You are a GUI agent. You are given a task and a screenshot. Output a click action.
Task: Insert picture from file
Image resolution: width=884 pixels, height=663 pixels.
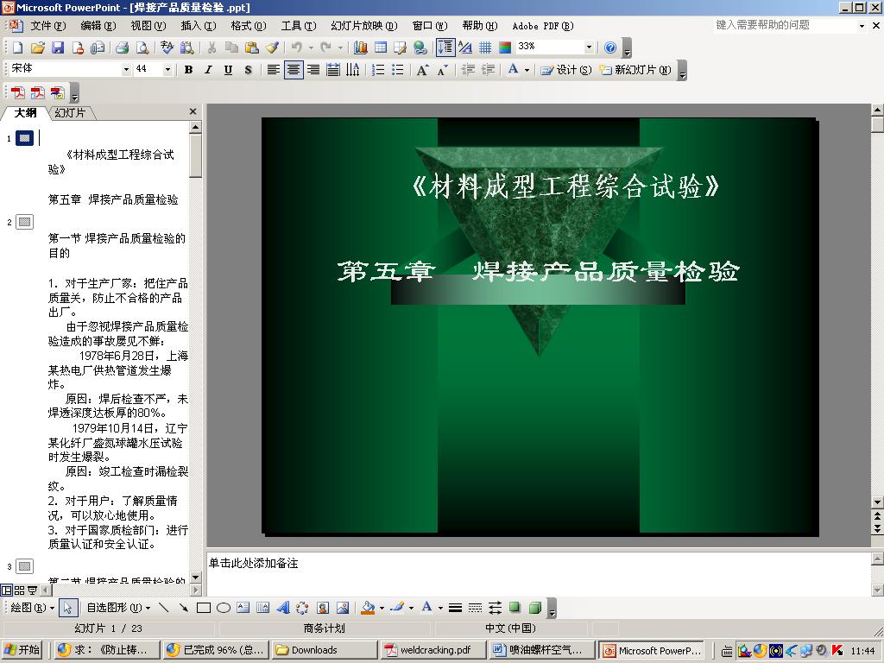pyautogui.click(x=342, y=608)
